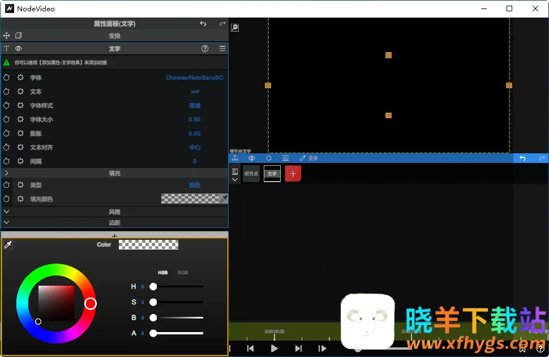This screenshot has width=549, height=357.
Task: Select the 文字 node tab in timeline
Action: coord(272,174)
